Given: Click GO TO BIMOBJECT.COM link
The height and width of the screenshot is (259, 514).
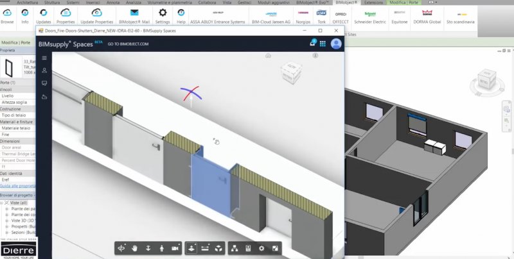Looking at the screenshot, I should [x=128, y=44].
